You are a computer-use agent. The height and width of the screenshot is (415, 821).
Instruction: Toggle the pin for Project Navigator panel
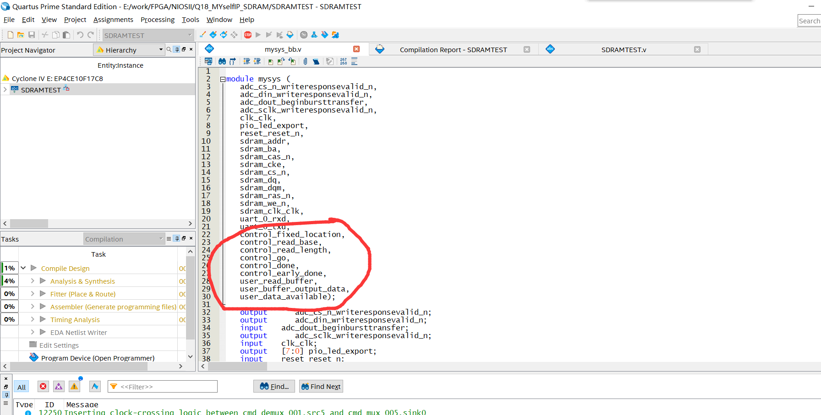point(176,49)
